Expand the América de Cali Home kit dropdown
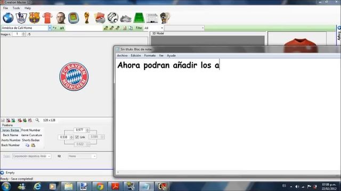This screenshot has height=191, width=341. (x=50, y=28)
